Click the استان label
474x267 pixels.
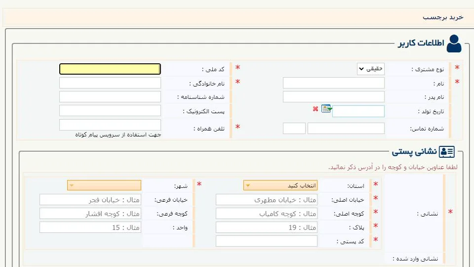pyautogui.click(x=355, y=186)
